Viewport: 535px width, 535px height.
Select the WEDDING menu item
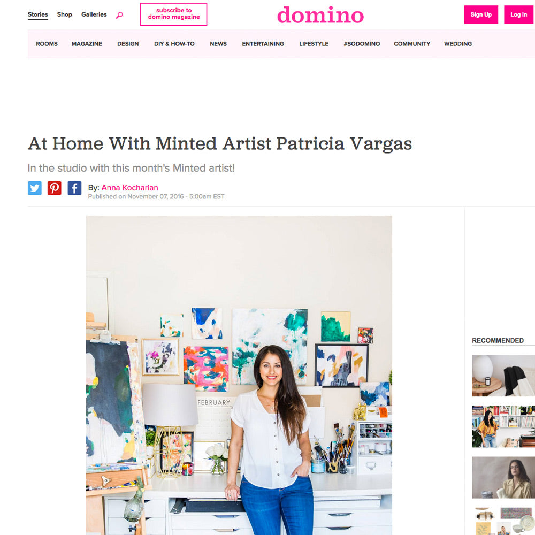pyautogui.click(x=458, y=44)
